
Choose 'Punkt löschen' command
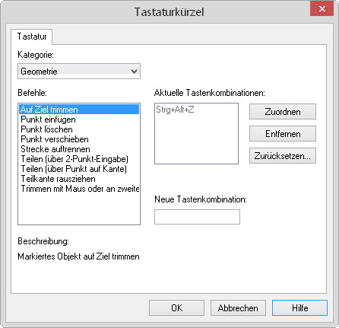coord(79,129)
